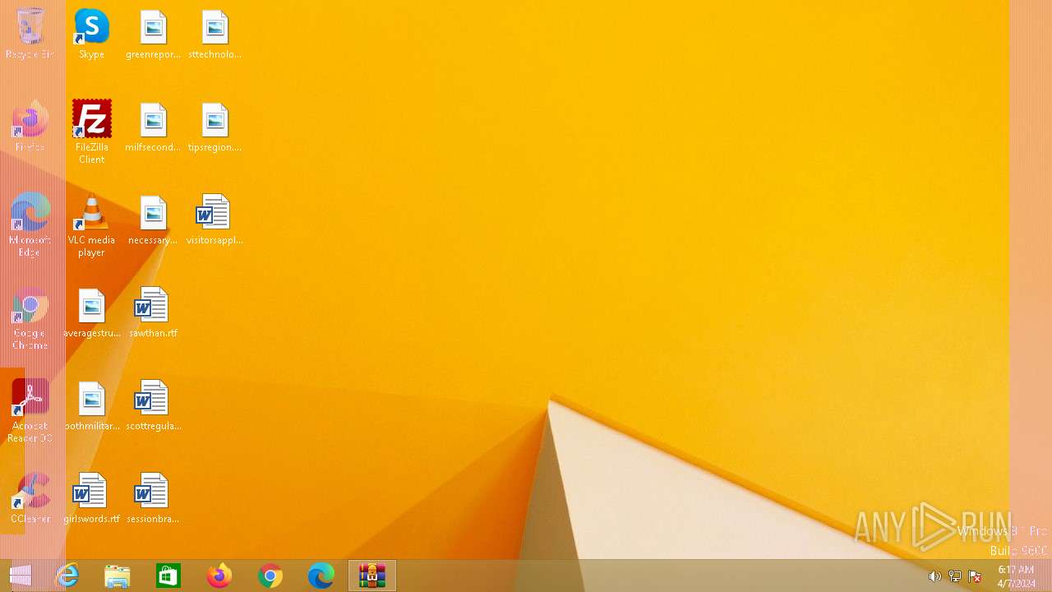Open Google Chrome from taskbar
Screen dimensions: 1052x592
pos(270,576)
